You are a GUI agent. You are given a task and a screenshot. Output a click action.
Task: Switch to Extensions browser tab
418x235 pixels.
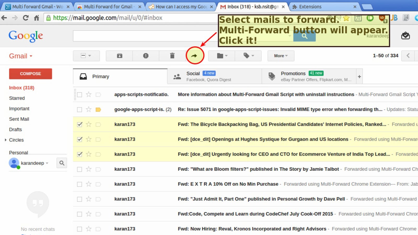[324, 7]
